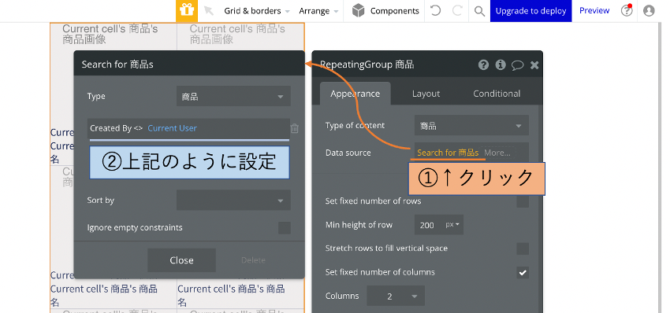Close the RepeatingGroup 商品 panel
Viewport: 670px width, 313px height.
[x=534, y=64]
